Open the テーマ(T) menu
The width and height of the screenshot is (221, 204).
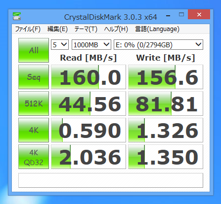point(86,29)
